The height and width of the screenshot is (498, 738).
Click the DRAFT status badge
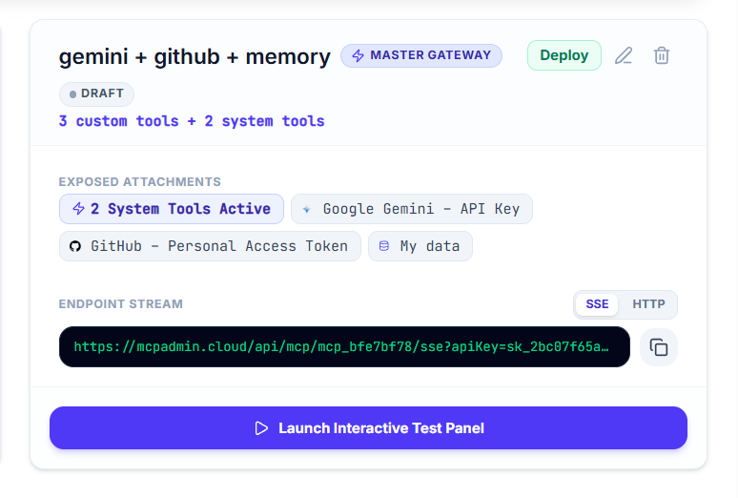pyautogui.click(x=96, y=93)
